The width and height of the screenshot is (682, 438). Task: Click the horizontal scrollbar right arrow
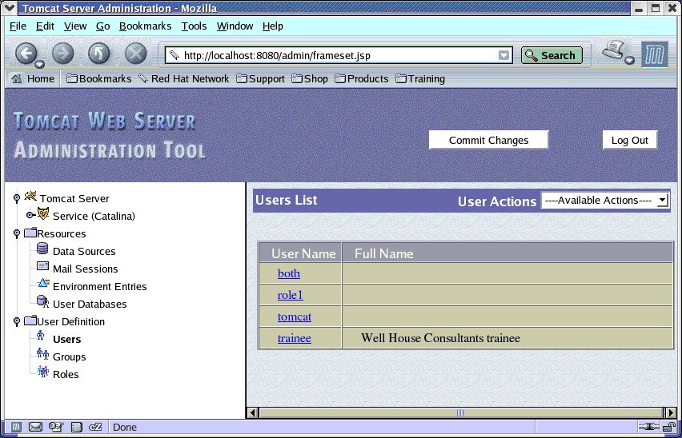tap(671, 412)
